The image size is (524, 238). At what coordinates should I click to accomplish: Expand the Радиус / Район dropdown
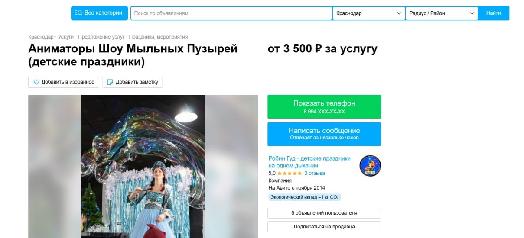(x=442, y=13)
